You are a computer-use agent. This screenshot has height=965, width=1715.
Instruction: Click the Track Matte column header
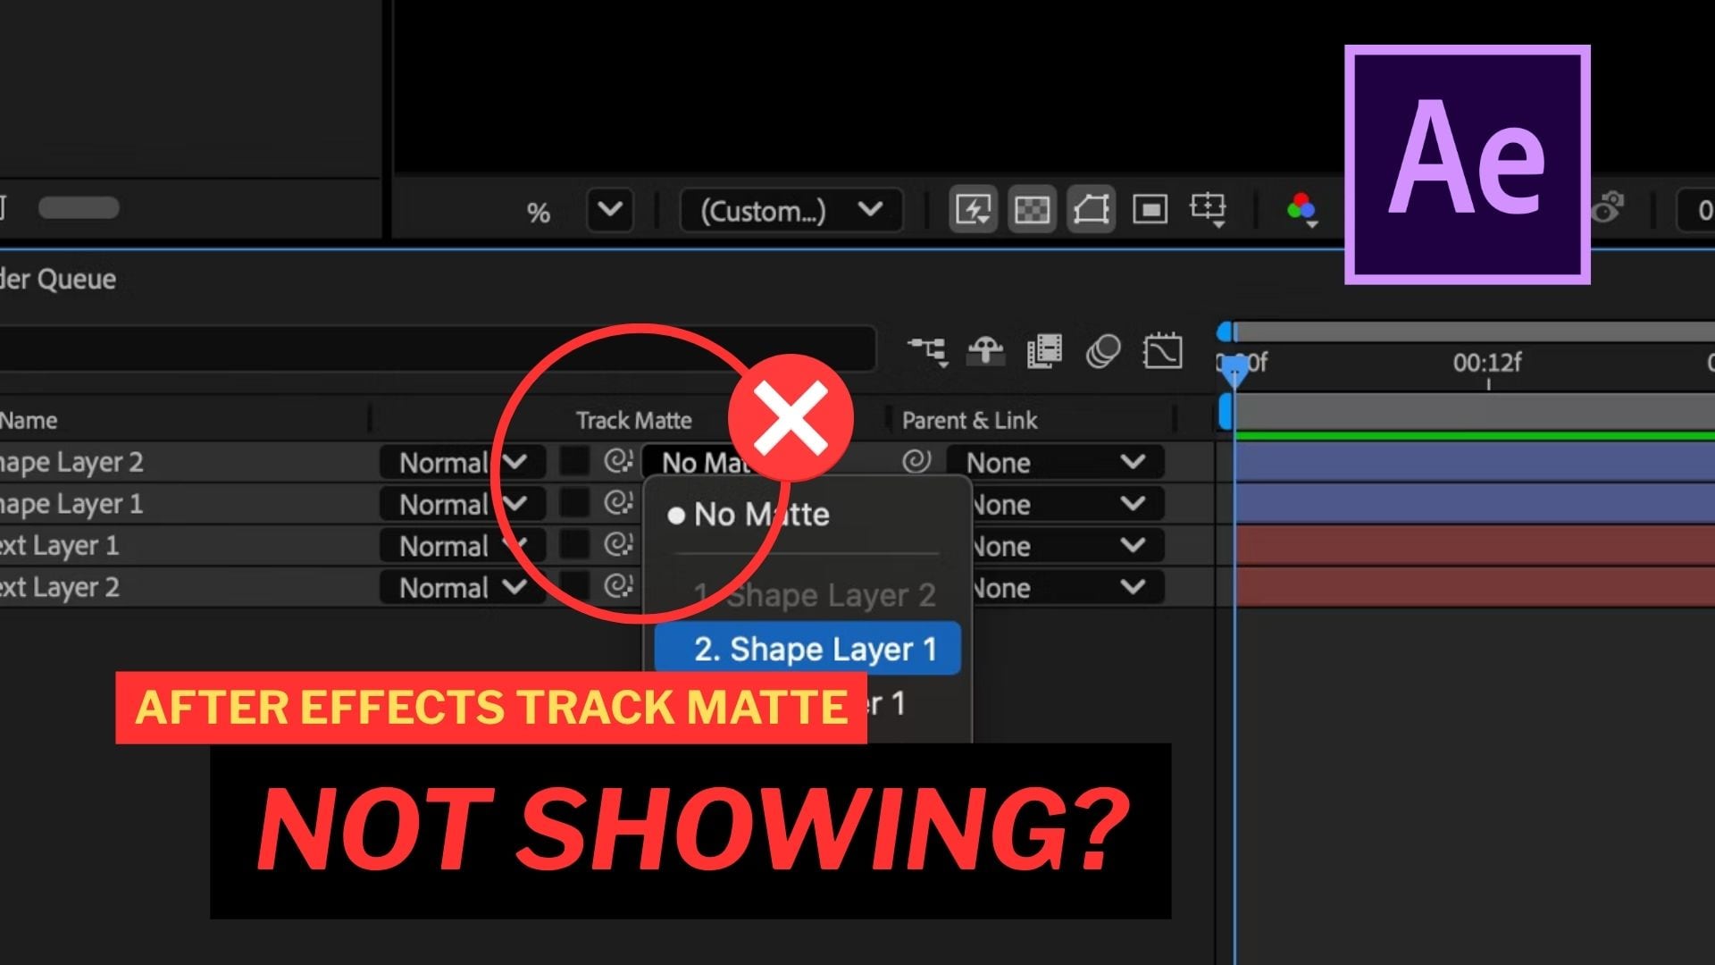[633, 420]
